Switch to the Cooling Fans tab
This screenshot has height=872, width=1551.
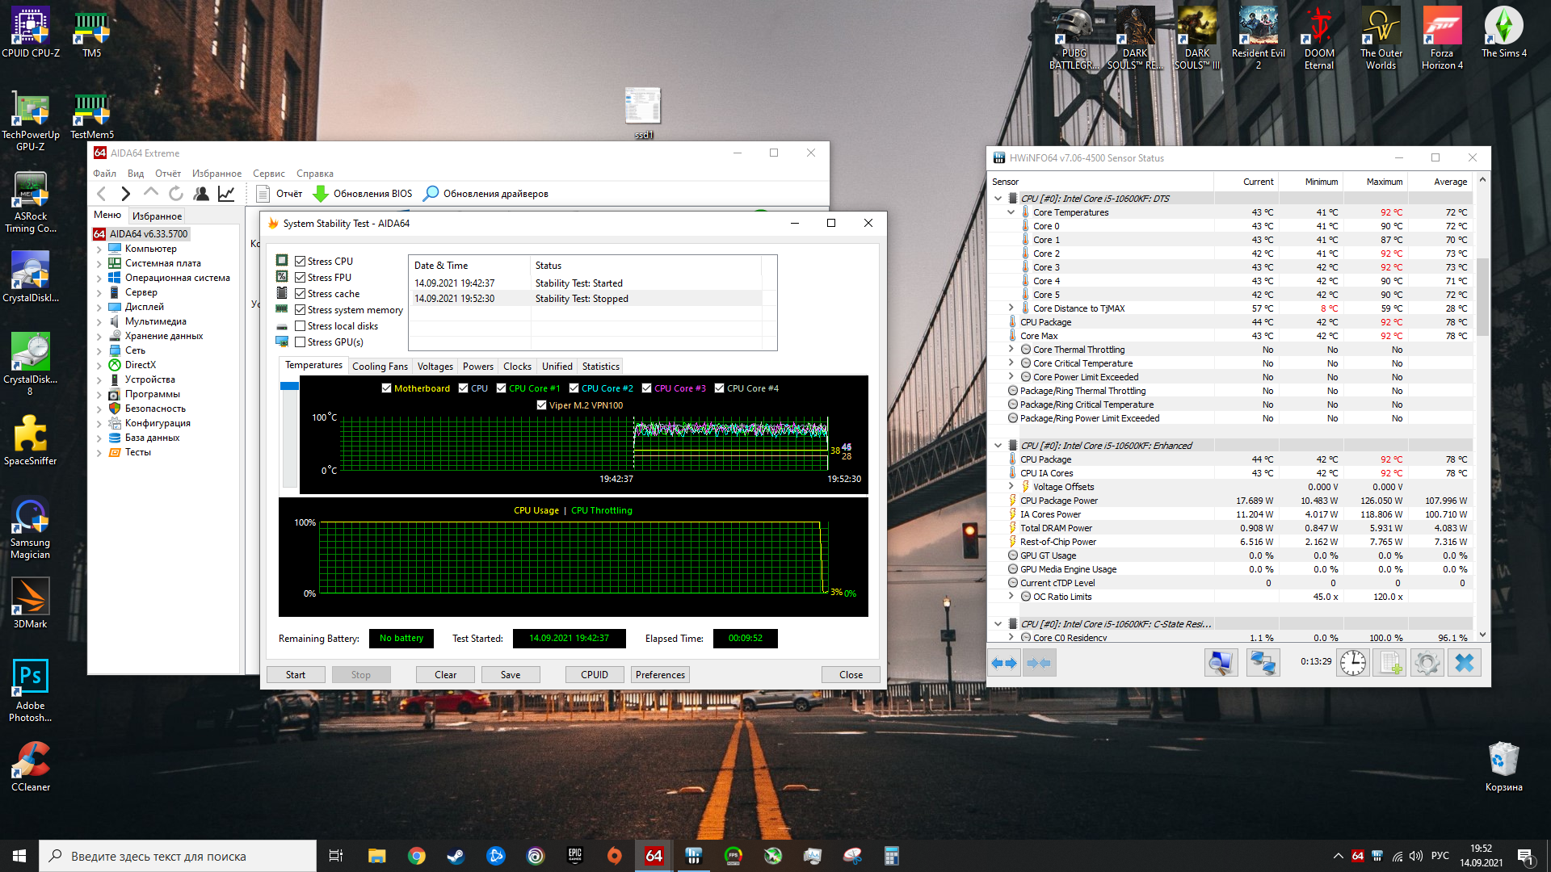(380, 367)
